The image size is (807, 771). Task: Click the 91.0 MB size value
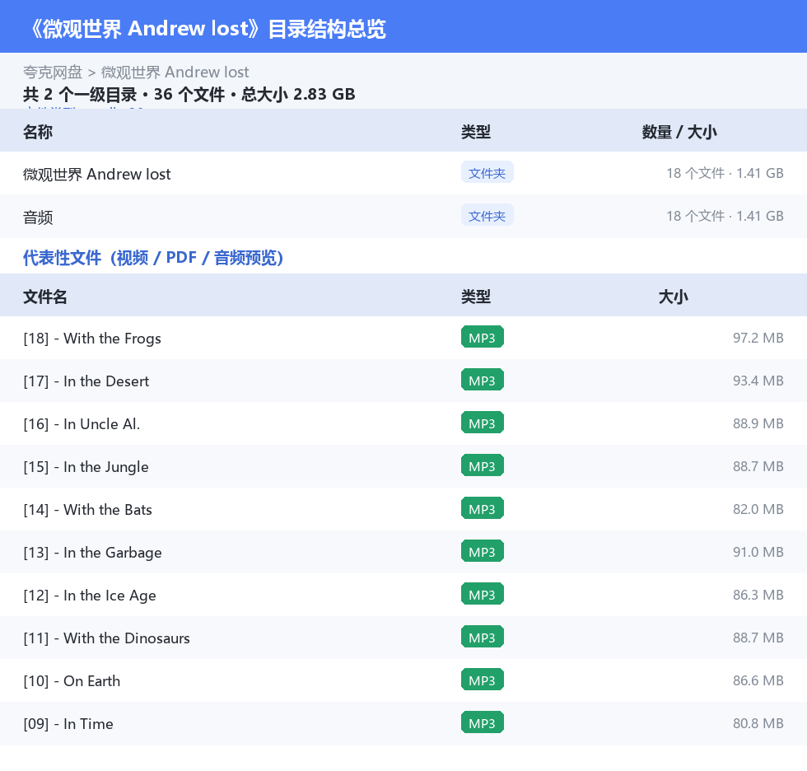tap(758, 552)
